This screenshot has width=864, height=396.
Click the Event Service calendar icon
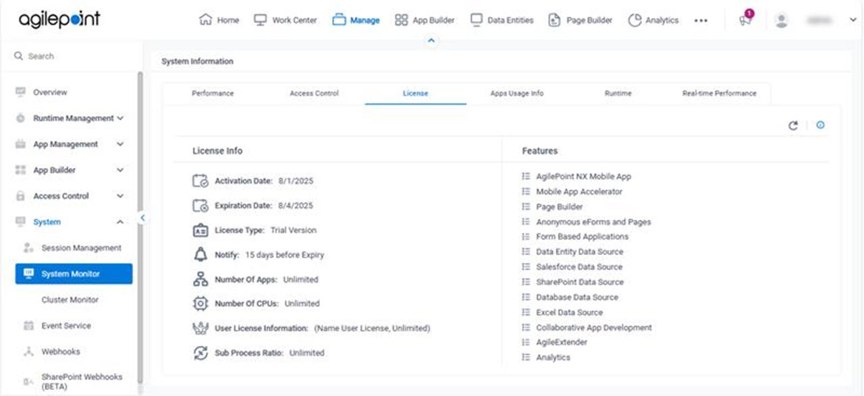28,326
